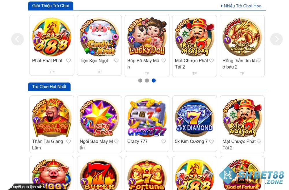Favorite 5x Kim Cương 7 with heart

coord(212,141)
